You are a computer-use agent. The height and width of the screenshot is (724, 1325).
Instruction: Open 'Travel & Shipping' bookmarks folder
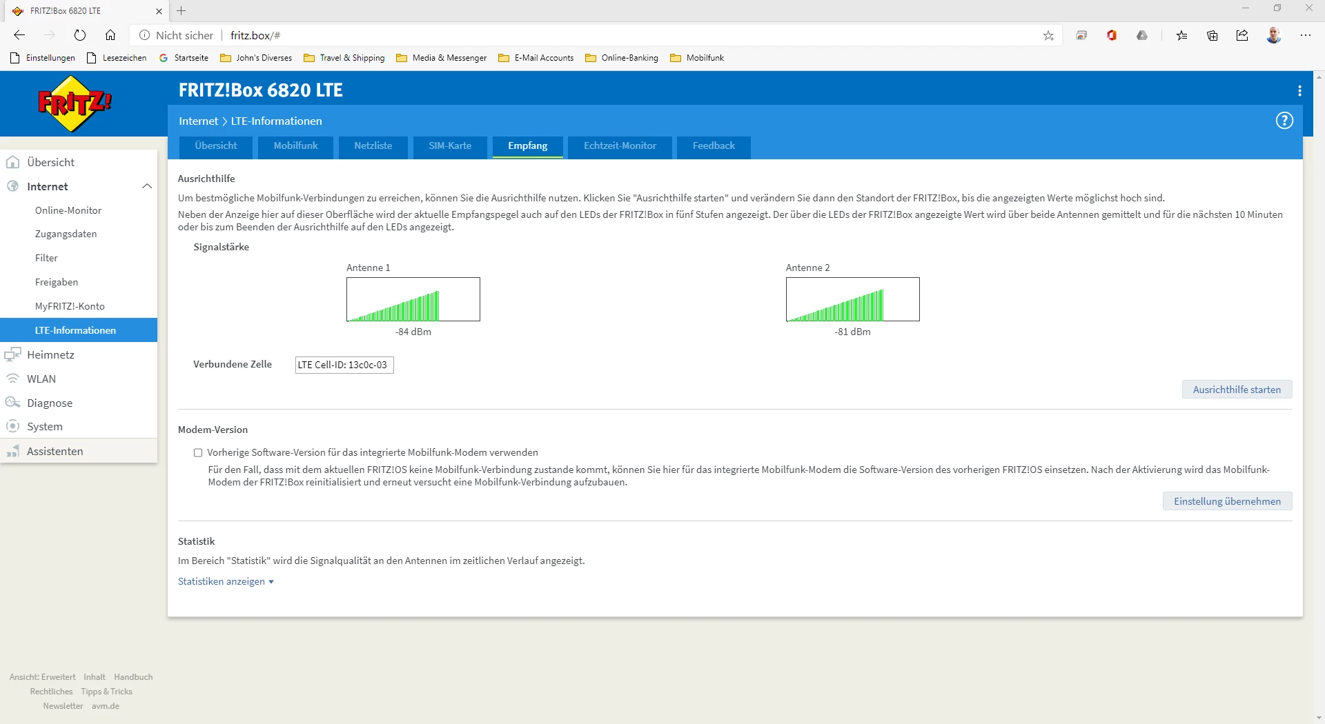coord(344,58)
